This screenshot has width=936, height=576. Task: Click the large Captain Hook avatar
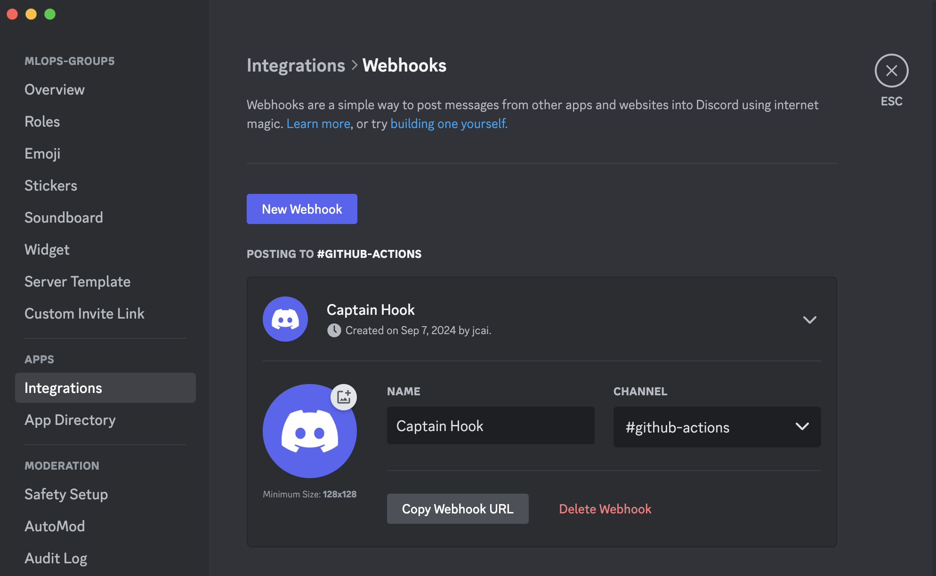[309, 431]
